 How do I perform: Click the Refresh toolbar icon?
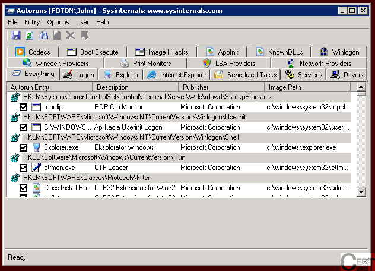pyautogui.click(x=30, y=36)
